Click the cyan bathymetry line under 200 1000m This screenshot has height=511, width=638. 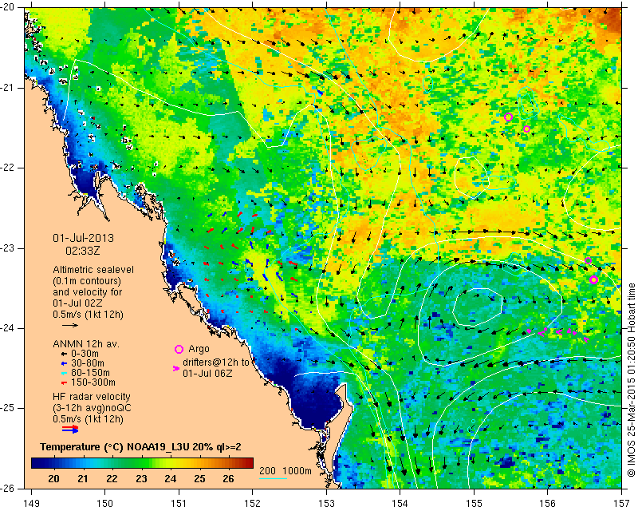tap(273, 478)
